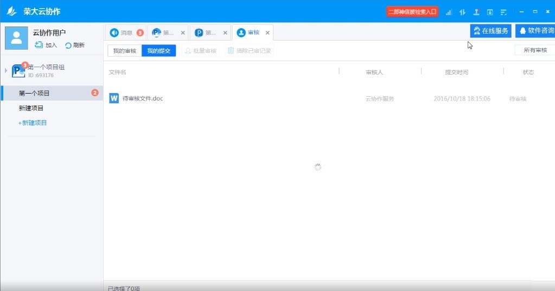Viewport: 555px width, 291px height.
Task: Click the Word icon of 待审核文件.doc
Action: [114, 98]
